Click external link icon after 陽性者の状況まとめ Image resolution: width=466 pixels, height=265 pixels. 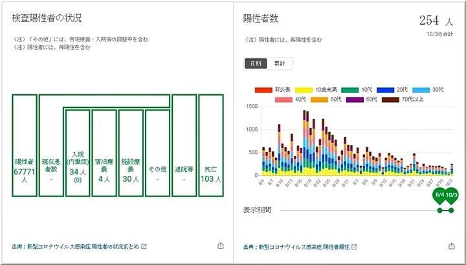(x=144, y=246)
